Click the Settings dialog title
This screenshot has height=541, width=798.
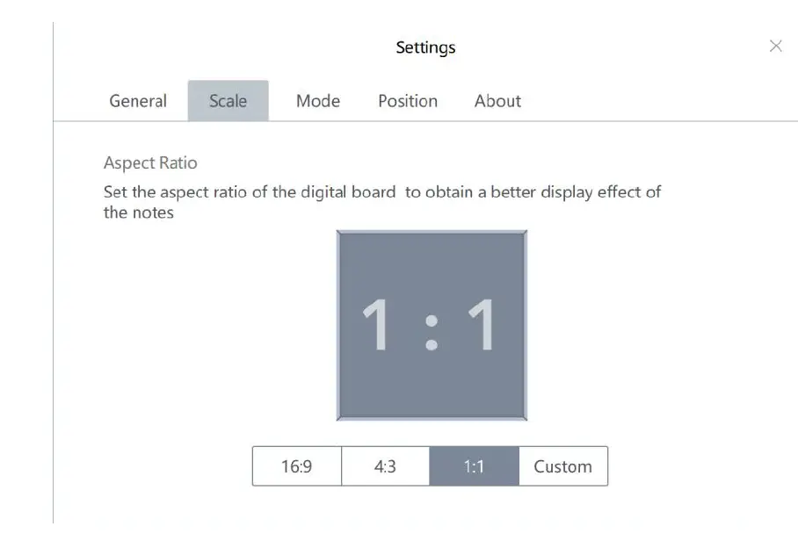[x=425, y=47]
